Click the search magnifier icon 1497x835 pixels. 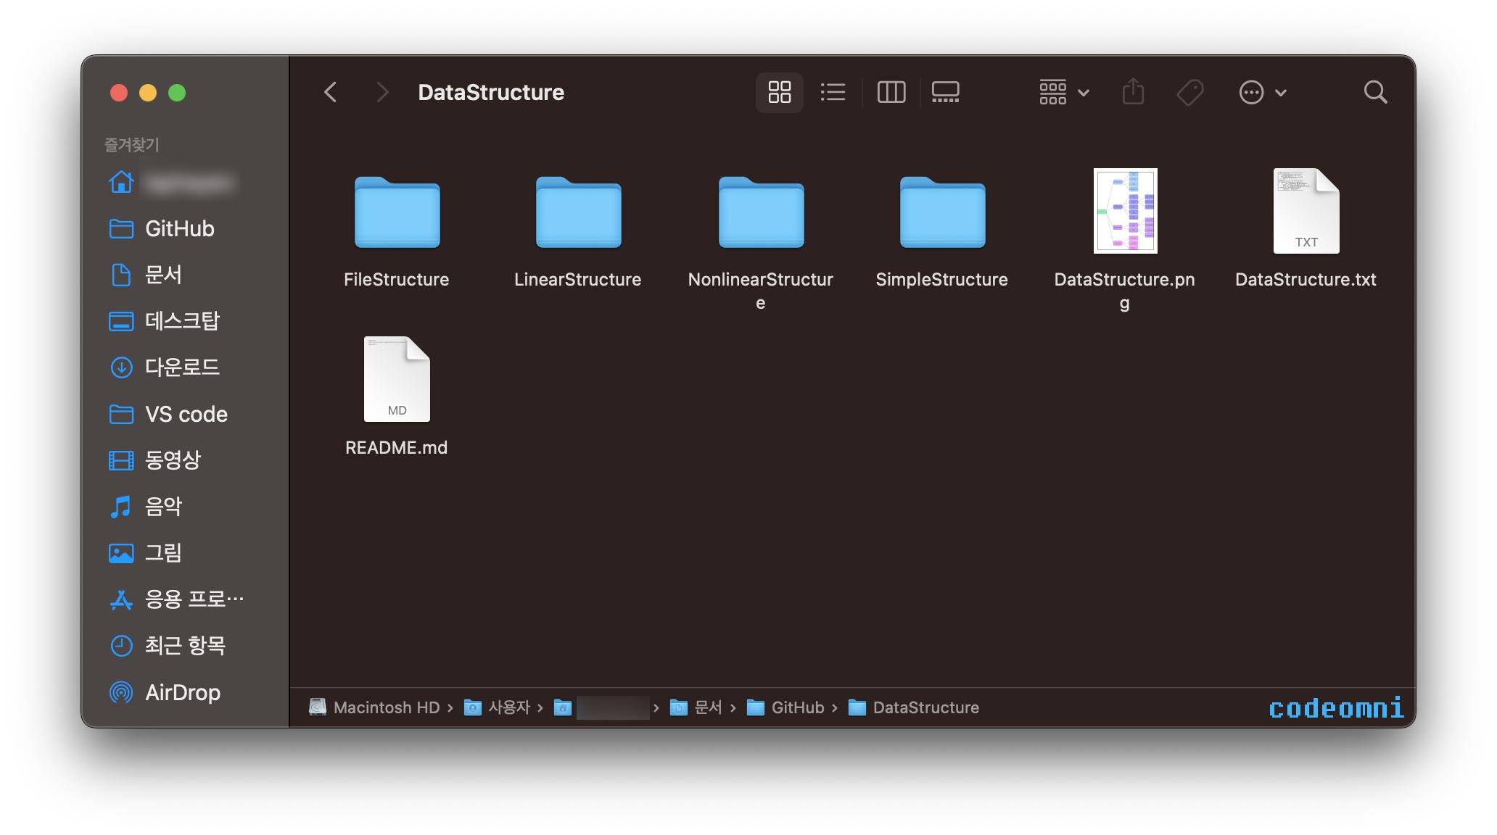coord(1374,92)
